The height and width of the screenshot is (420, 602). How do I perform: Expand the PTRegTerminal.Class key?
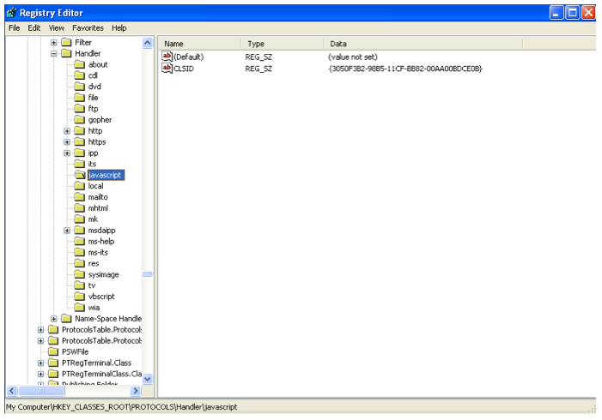point(40,363)
